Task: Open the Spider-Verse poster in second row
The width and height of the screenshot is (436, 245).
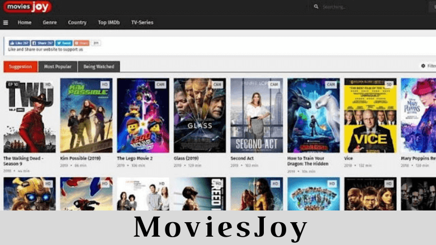Action: coord(87,194)
